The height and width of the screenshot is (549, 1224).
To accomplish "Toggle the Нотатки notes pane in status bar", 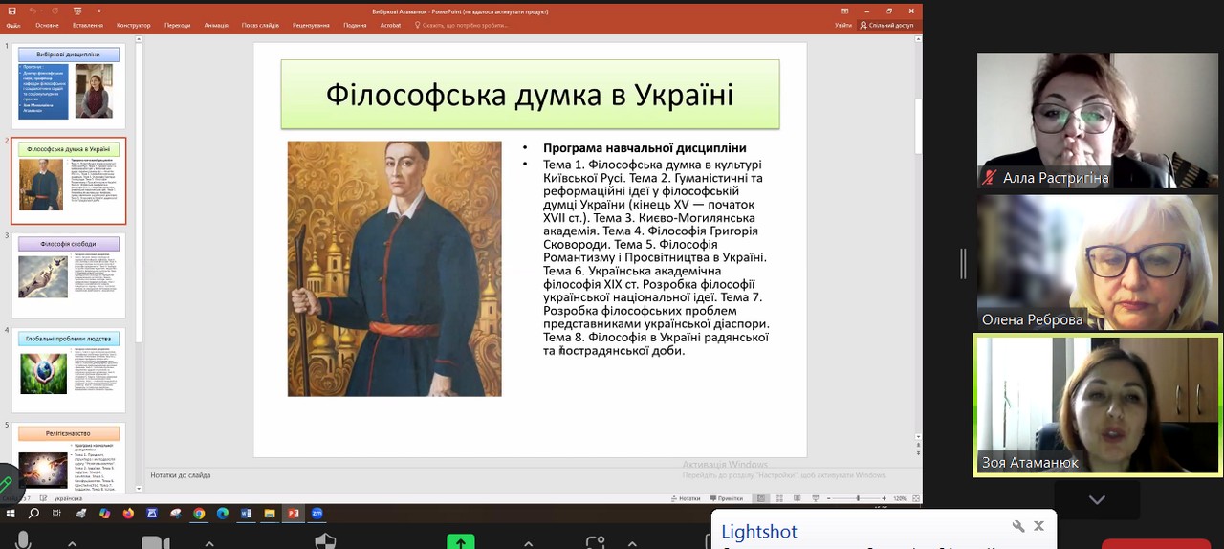I will tap(685, 498).
